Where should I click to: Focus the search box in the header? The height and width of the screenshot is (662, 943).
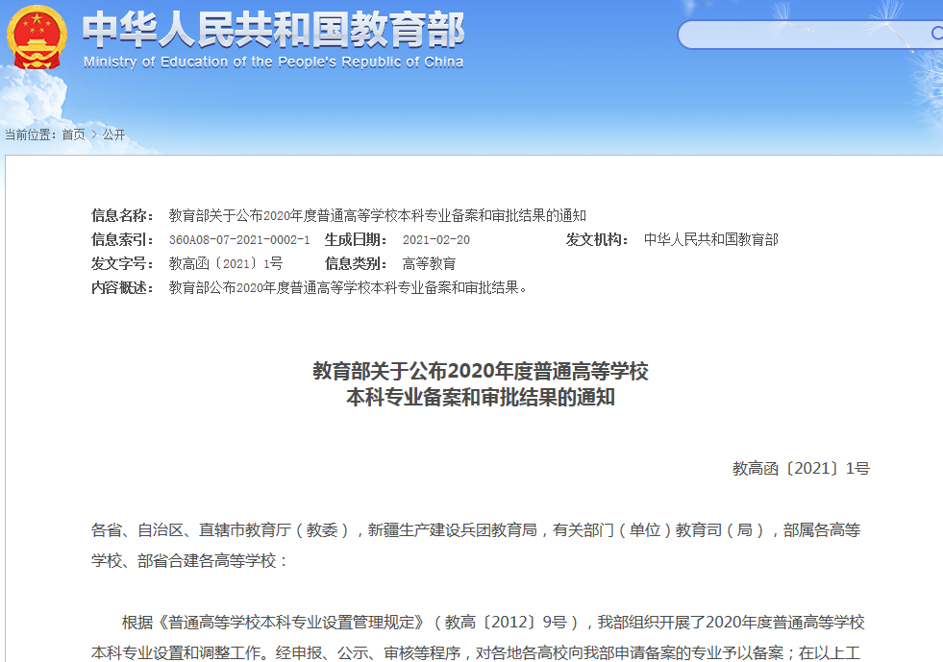tap(810, 35)
